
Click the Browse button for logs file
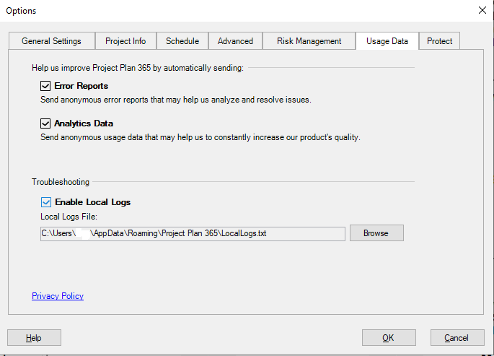click(x=376, y=233)
